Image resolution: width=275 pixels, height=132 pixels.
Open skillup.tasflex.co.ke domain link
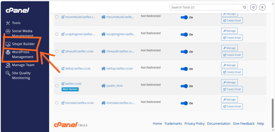point(76,68)
